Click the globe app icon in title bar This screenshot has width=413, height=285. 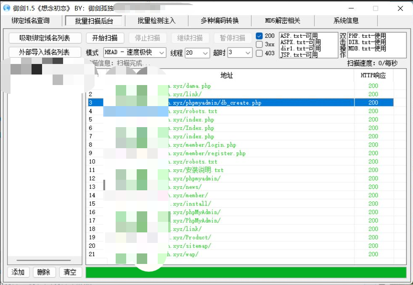click(6, 8)
